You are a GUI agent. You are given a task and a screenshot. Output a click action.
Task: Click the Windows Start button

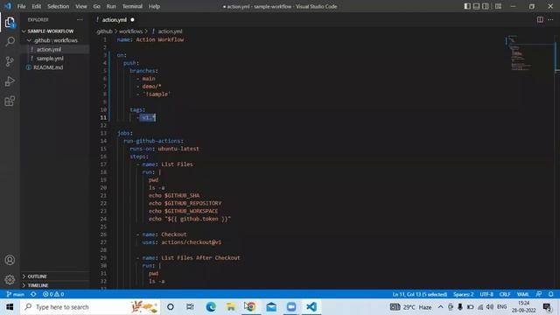pyautogui.click(x=10, y=307)
